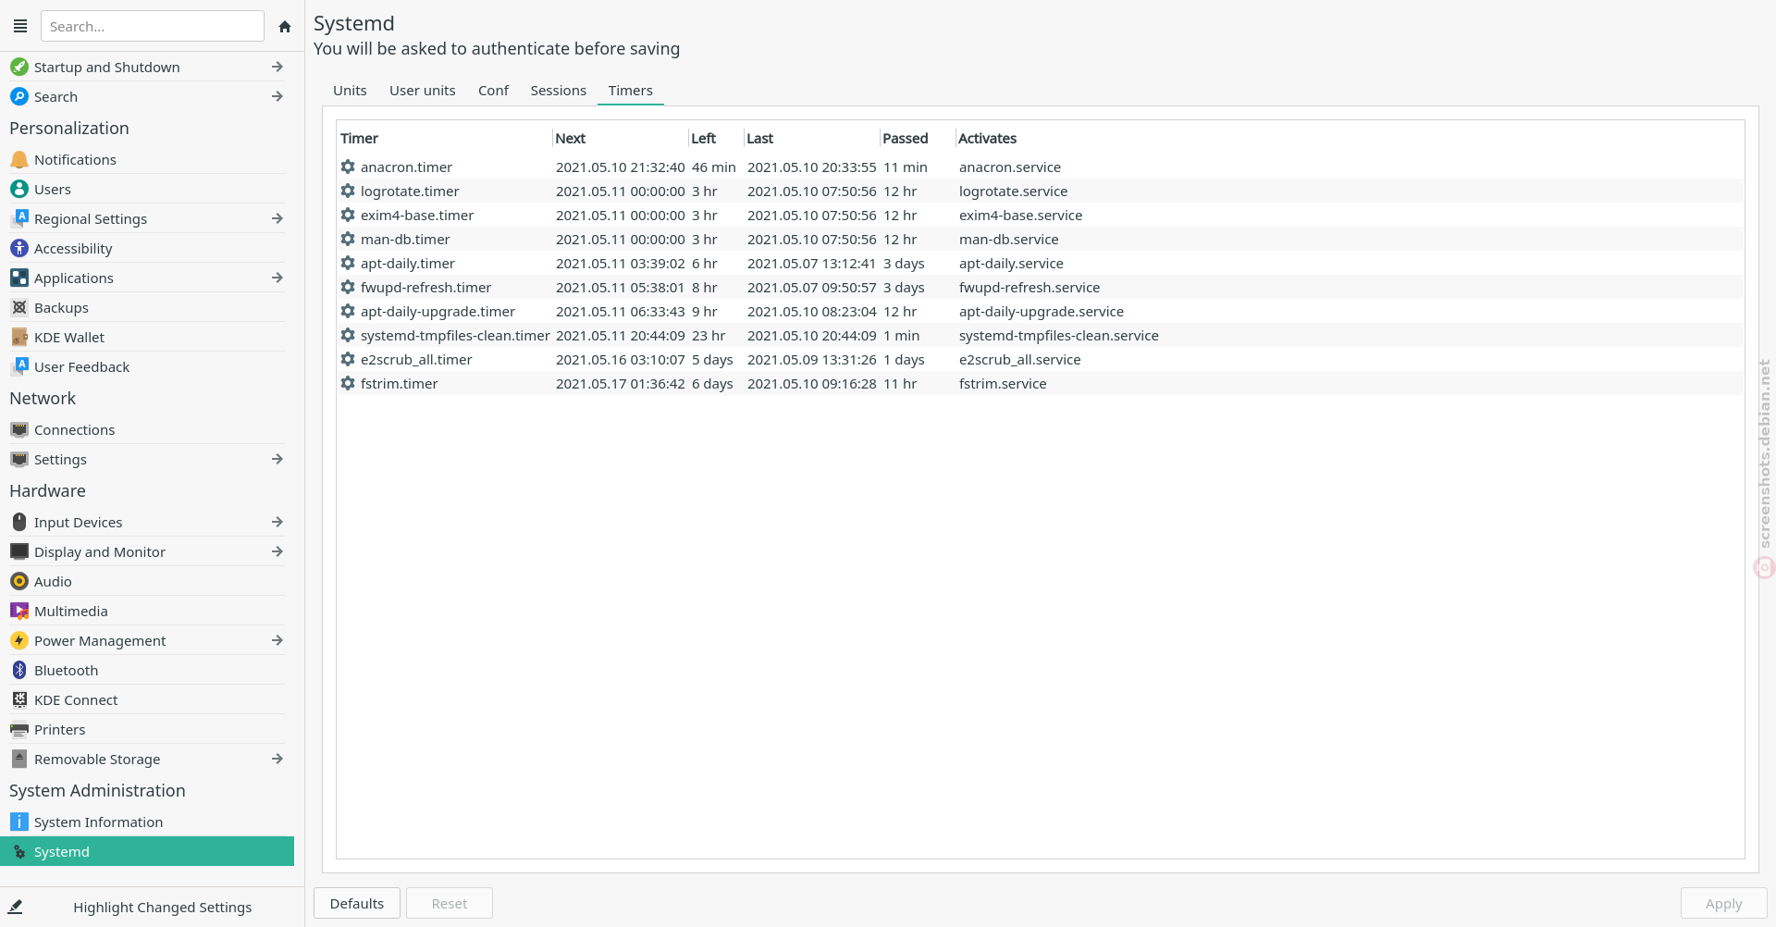Click the Display and Monitor icon
Viewport: 1776px width, 927px height.
pyautogui.click(x=19, y=551)
